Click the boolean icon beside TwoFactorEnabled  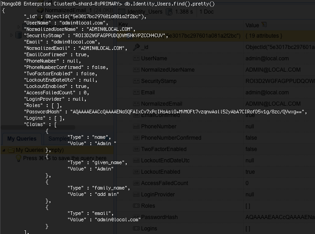tap(136, 149)
